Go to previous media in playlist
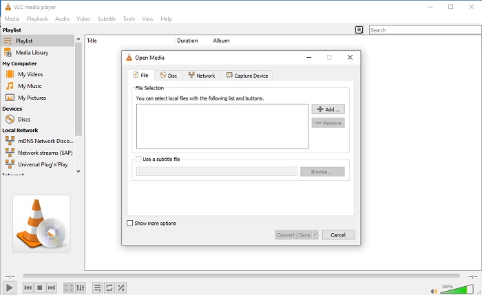 [x=28, y=287]
